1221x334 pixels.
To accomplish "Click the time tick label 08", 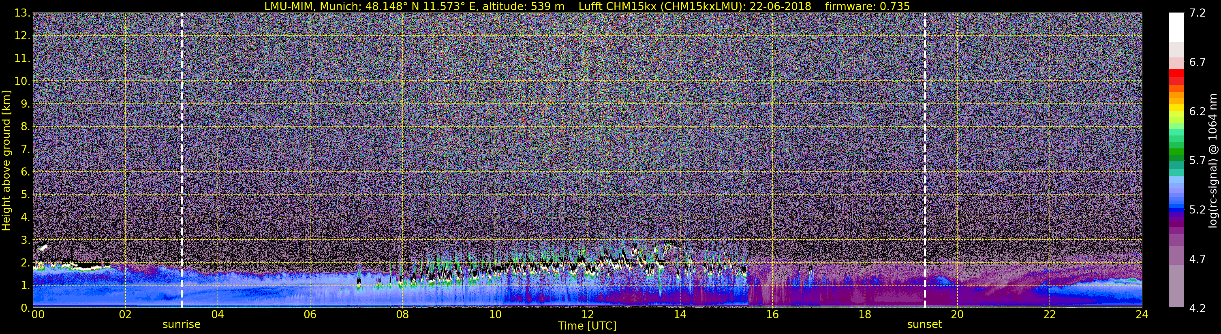I will (x=402, y=315).
